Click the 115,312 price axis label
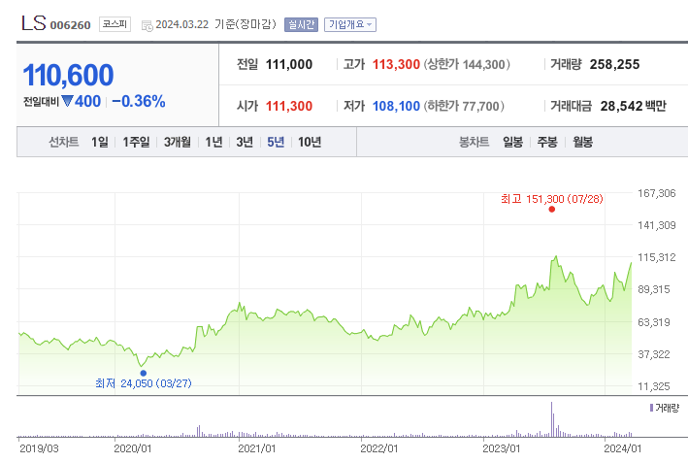This screenshot has width=688, height=463. (656, 257)
